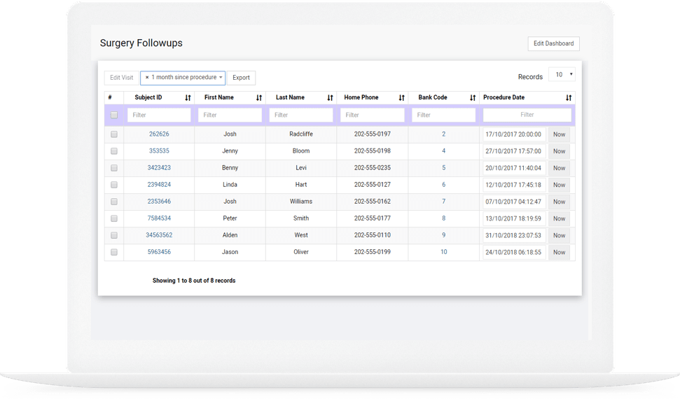Open the '1 month since procedure' dropdown
This screenshot has width=680, height=399.
[183, 78]
